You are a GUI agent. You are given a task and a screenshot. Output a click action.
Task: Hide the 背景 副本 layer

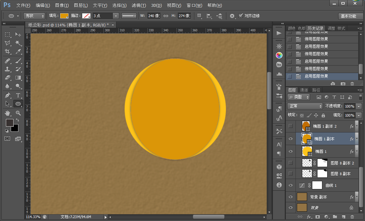pyautogui.click(x=291, y=197)
